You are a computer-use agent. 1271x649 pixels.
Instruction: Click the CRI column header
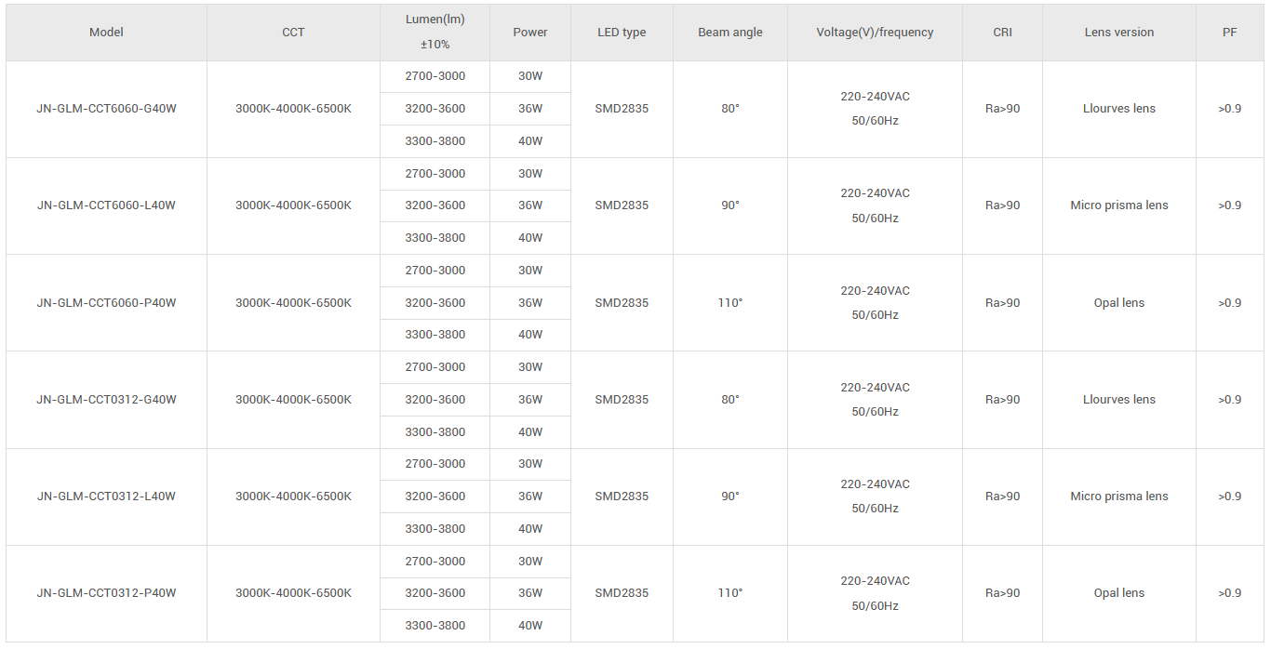click(x=1002, y=33)
